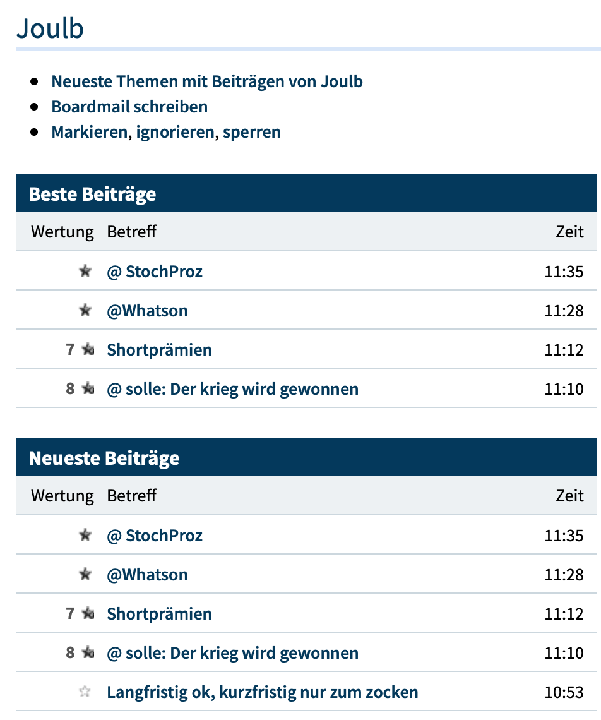
Task: Click the Joulb username heading
Action: pos(49,28)
